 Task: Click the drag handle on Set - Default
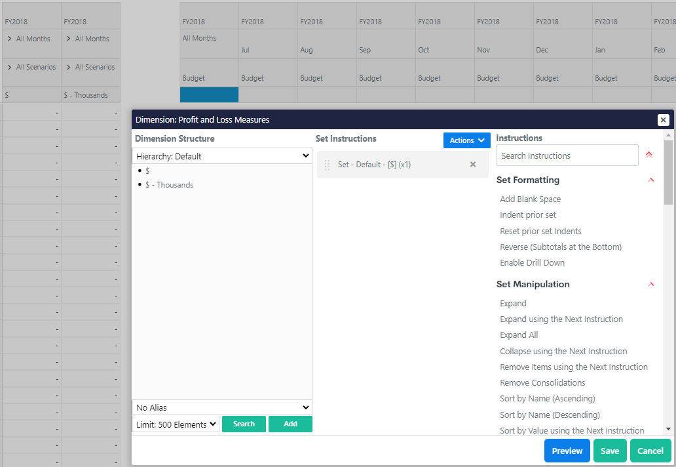326,164
